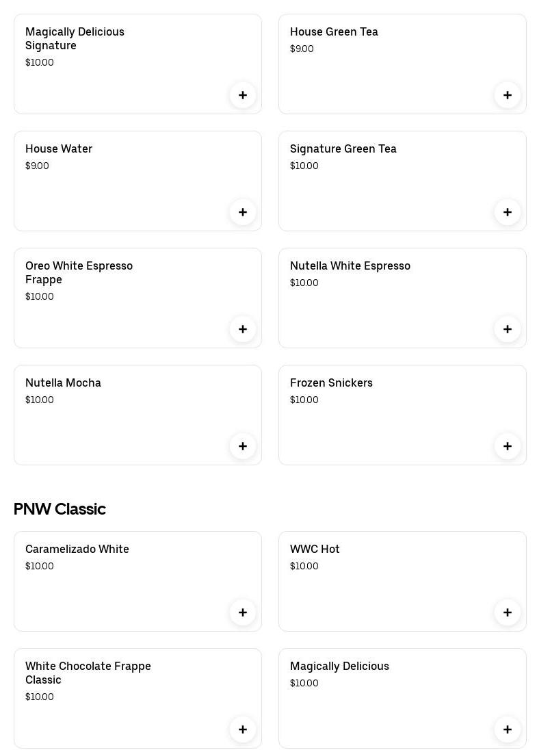This screenshot has width=550, height=750.
Task: Add Caramelizado White to cart
Action: (x=243, y=612)
